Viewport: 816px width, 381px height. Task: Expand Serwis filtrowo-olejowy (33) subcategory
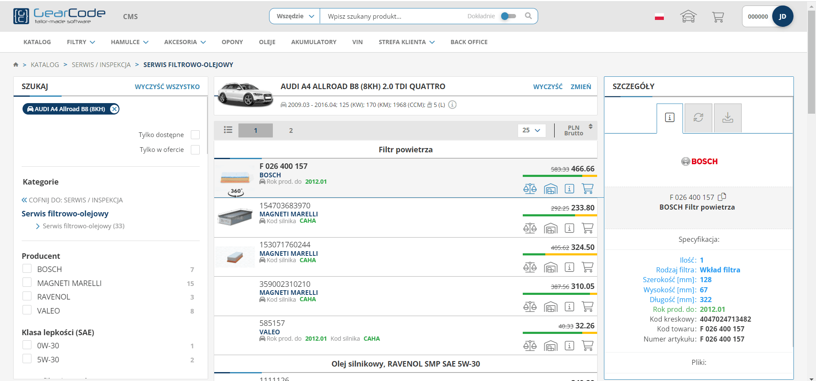tap(80, 226)
